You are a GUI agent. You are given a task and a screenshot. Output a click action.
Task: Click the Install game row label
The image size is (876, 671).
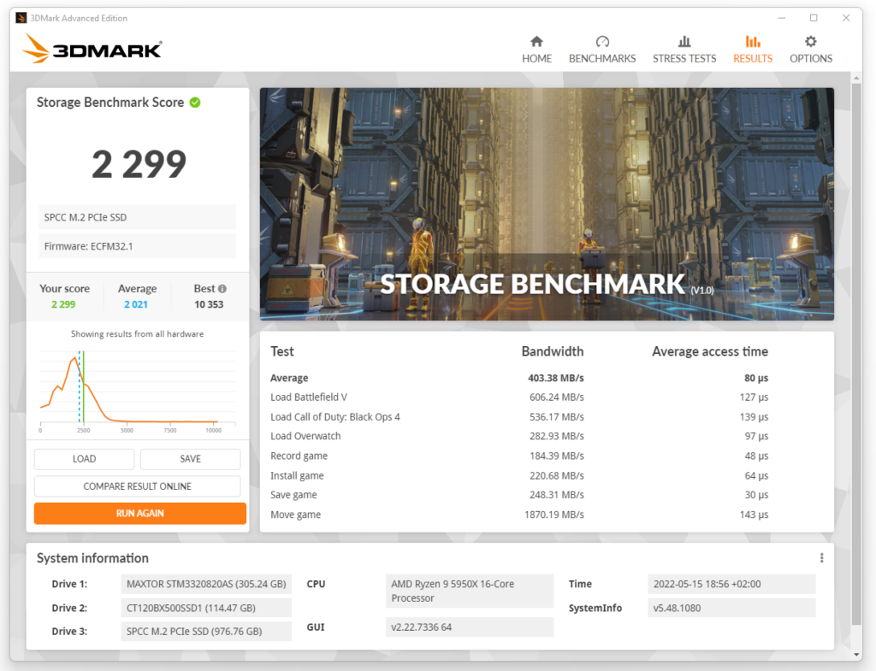pos(297,475)
